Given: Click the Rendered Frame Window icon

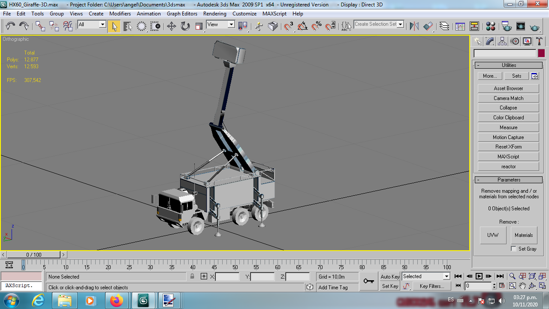Looking at the screenshot, I should coord(520,26).
